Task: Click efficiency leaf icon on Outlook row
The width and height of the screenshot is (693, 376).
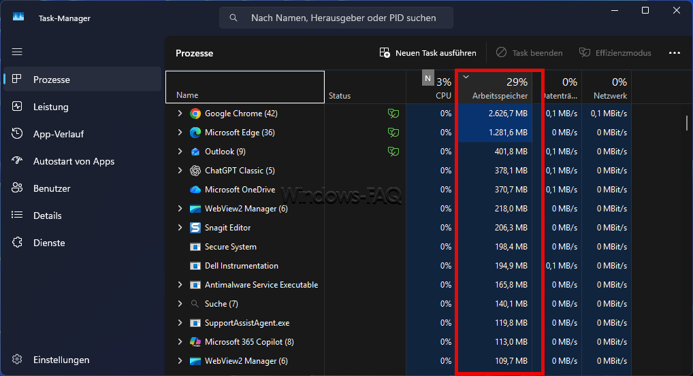Action: (393, 152)
